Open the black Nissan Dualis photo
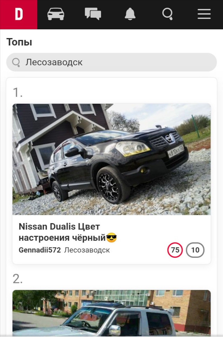Image resolution: width=223 pixels, height=337 pixels. coord(111,159)
